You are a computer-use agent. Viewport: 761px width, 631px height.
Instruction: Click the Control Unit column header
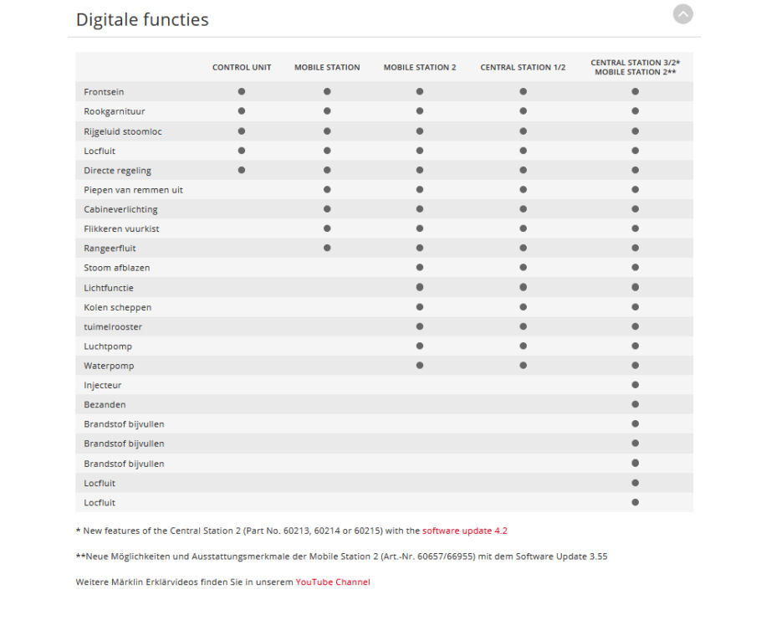(x=242, y=68)
